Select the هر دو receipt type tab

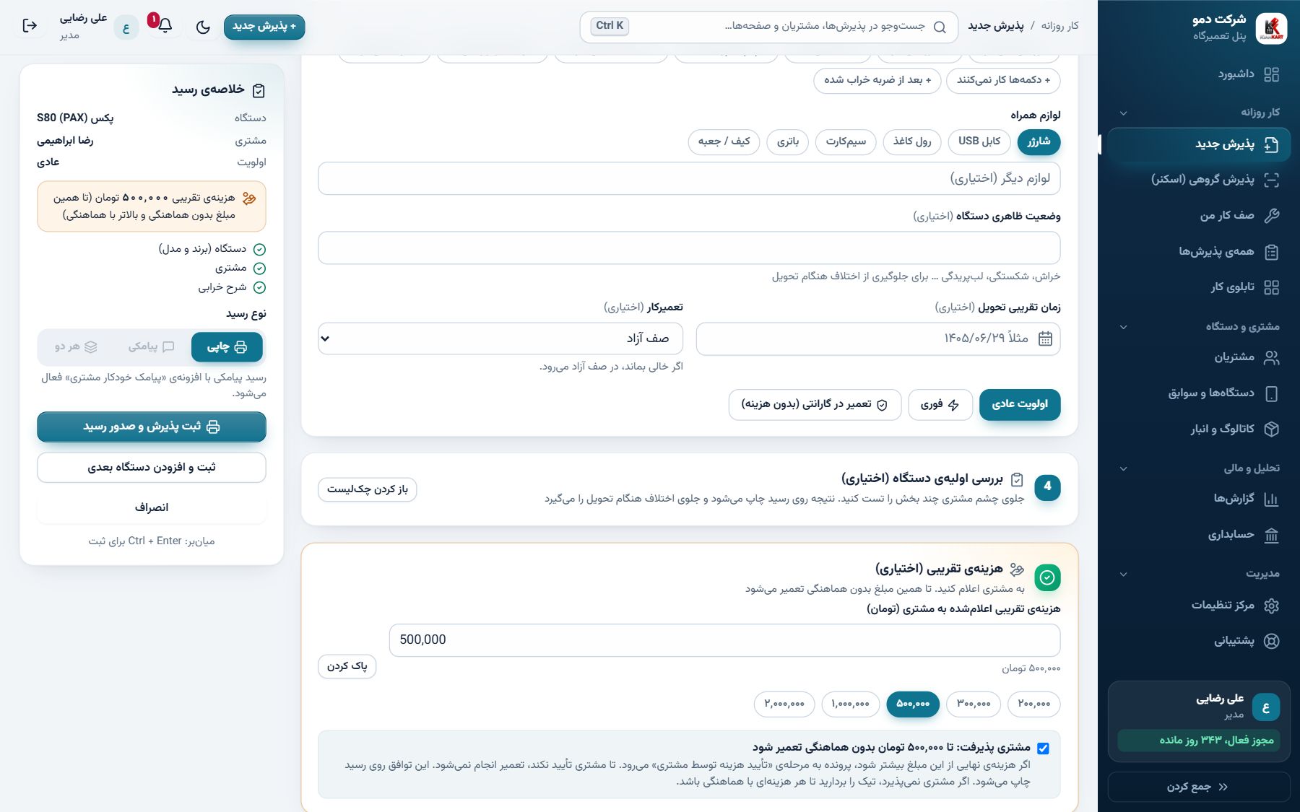76,347
